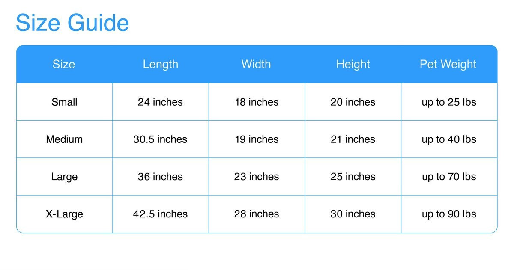Select the 30.5 inches length cell
Image resolution: width=514 pixels, height=270 pixels.
160,139
